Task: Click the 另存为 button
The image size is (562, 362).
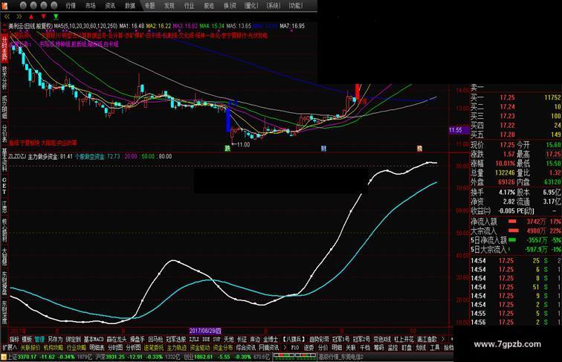Action: coord(55,339)
